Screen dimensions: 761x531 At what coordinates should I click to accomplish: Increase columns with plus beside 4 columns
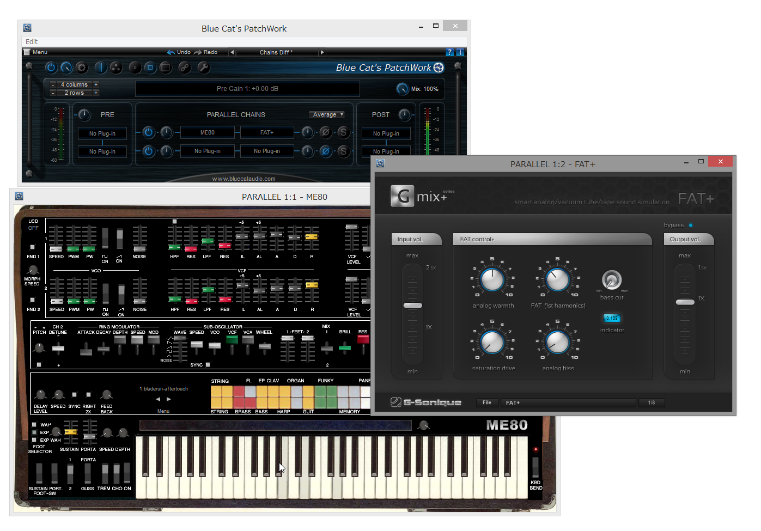click(96, 84)
